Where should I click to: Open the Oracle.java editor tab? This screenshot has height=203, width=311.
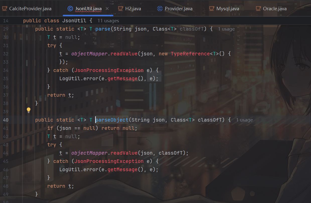pyautogui.click(x=275, y=9)
